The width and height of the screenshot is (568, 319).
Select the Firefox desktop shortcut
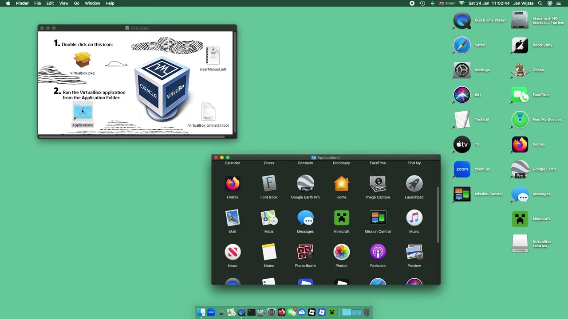coord(520,144)
